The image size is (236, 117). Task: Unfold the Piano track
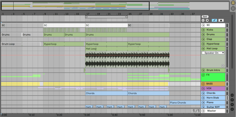(x=203, y=103)
